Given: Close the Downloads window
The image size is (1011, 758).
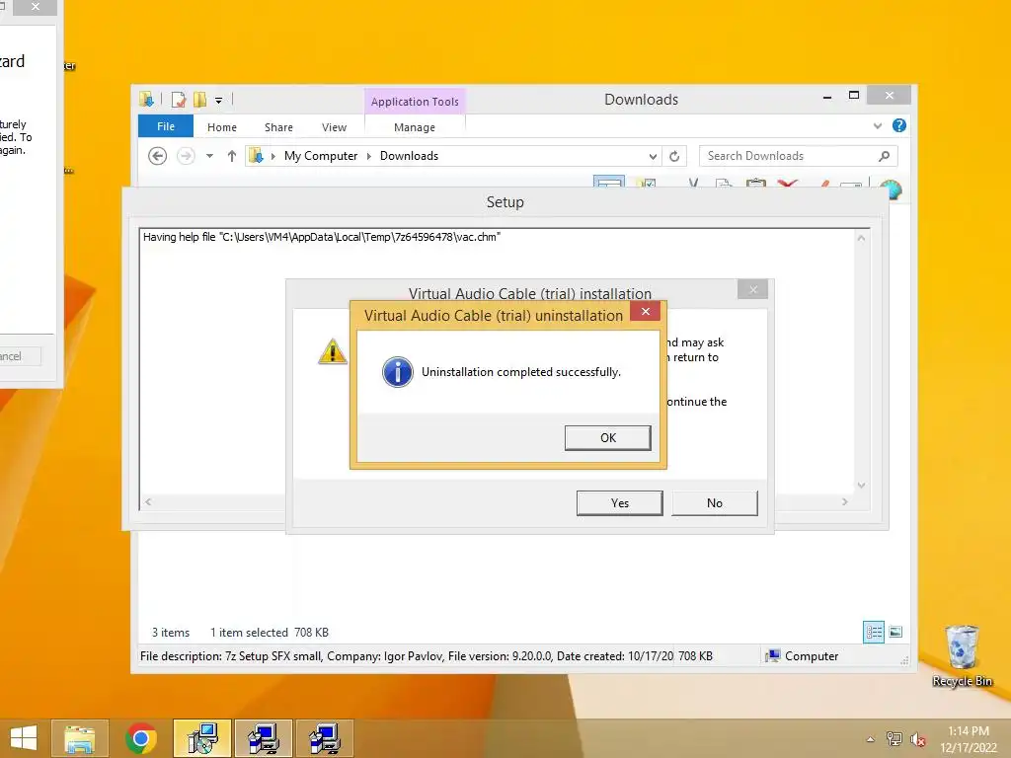Looking at the screenshot, I should [x=890, y=96].
